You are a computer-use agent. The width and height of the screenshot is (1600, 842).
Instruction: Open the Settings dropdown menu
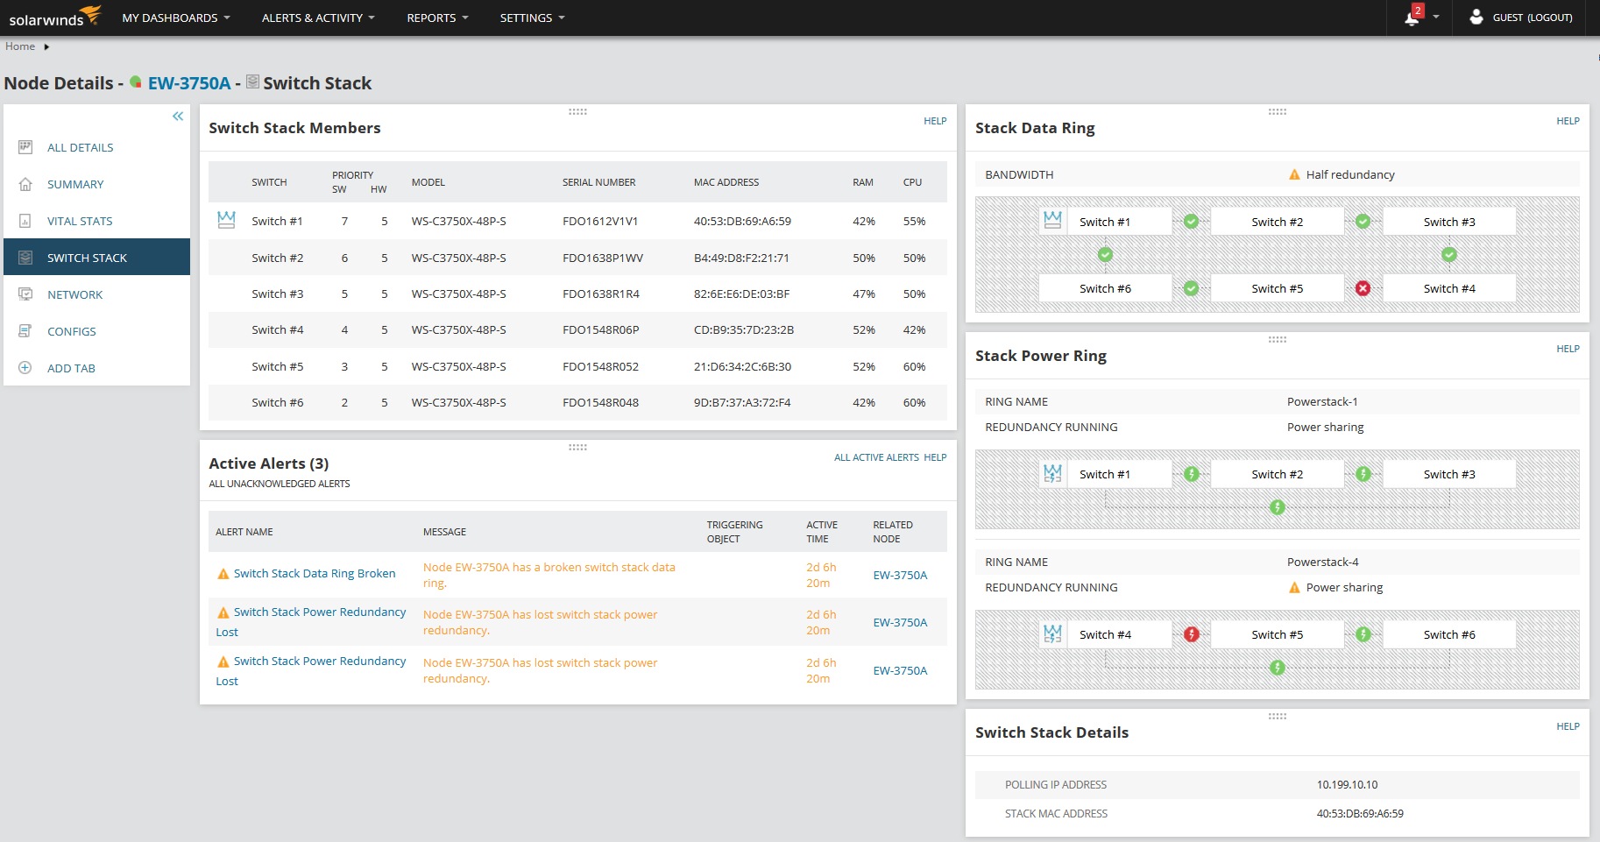pyautogui.click(x=532, y=18)
